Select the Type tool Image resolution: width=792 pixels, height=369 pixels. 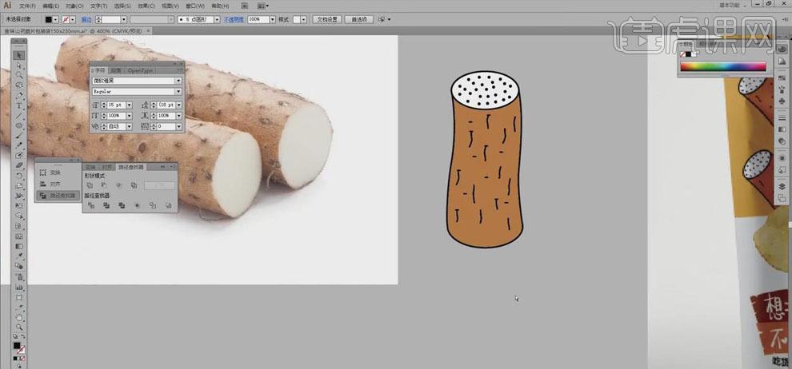tap(19, 105)
